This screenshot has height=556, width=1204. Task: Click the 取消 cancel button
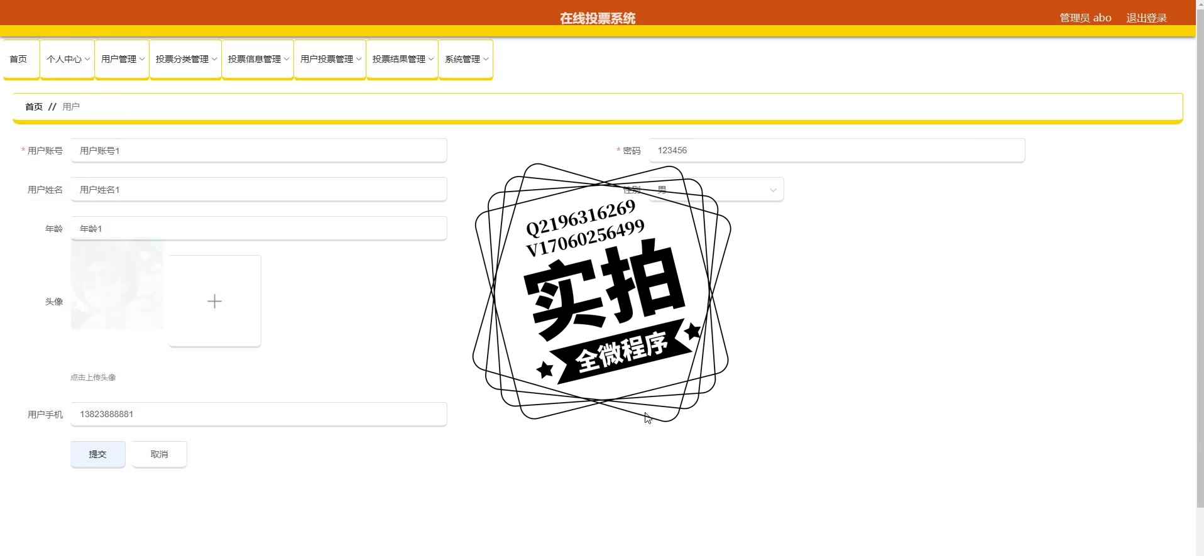coord(159,454)
